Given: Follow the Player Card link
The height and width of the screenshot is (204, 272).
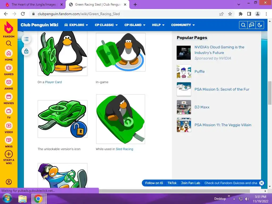Looking at the screenshot, I should point(53,82).
